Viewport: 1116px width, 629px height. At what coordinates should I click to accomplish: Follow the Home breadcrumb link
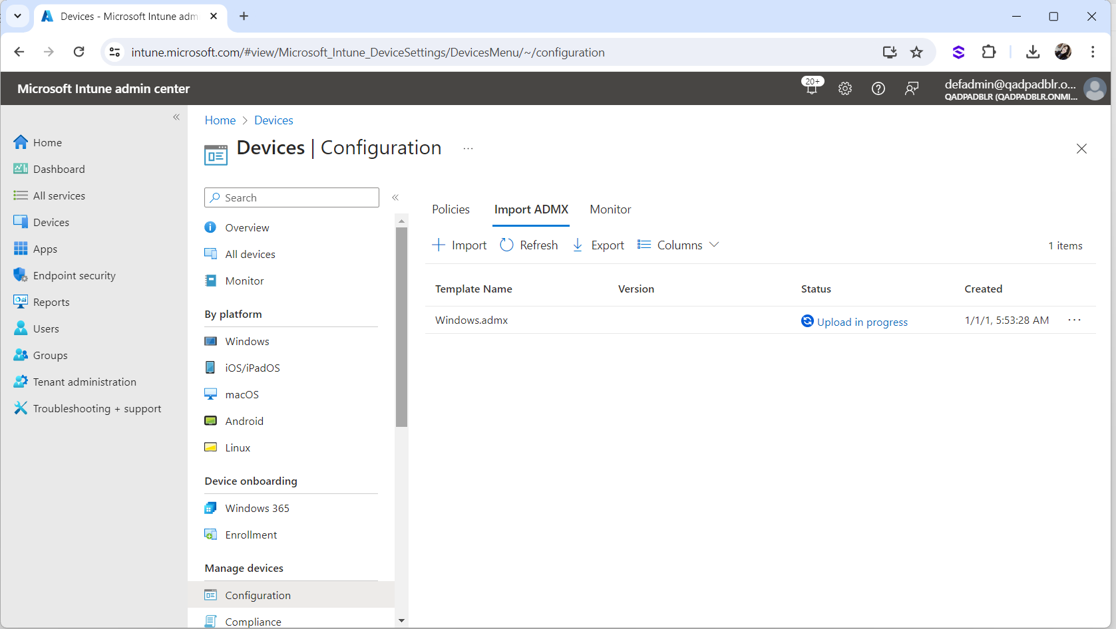pyautogui.click(x=220, y=120)
